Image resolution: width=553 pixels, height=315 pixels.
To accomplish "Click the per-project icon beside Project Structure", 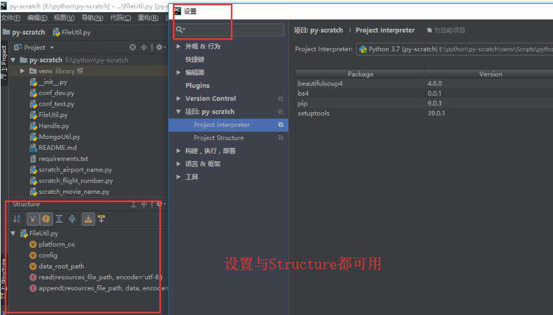I will (x=281, y=138).
